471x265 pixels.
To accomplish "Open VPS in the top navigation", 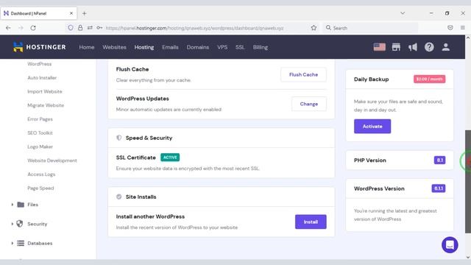I will point(222,47).
